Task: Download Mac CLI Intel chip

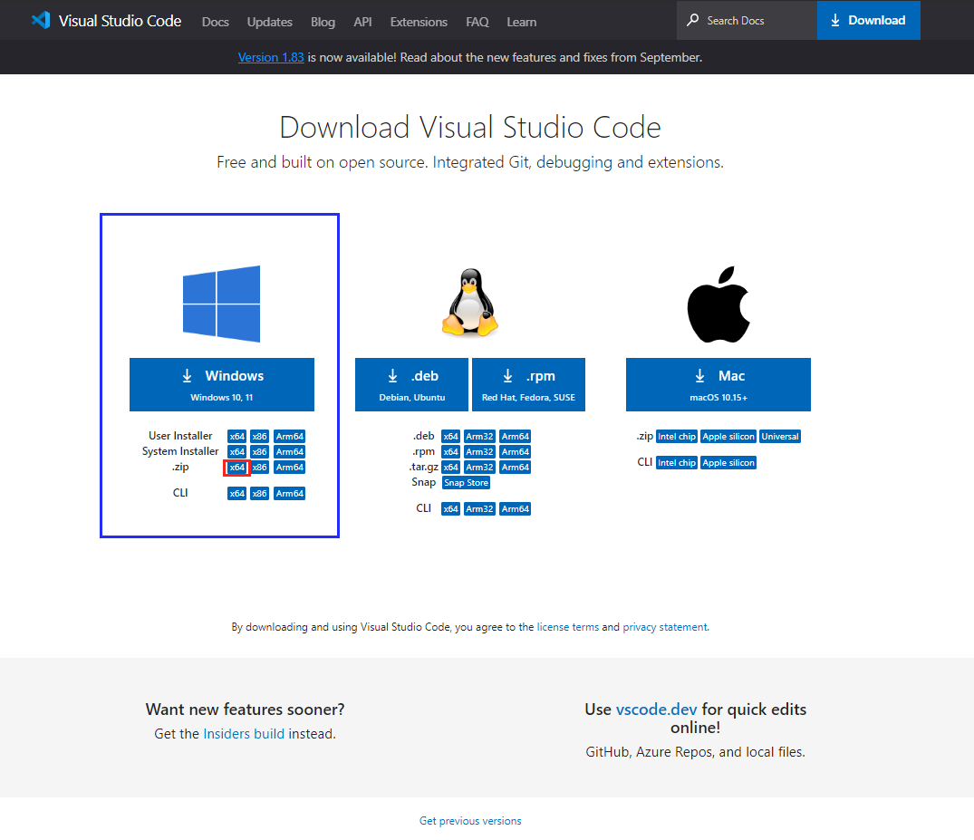Action: pyautogui.click(x=677, y=462)
